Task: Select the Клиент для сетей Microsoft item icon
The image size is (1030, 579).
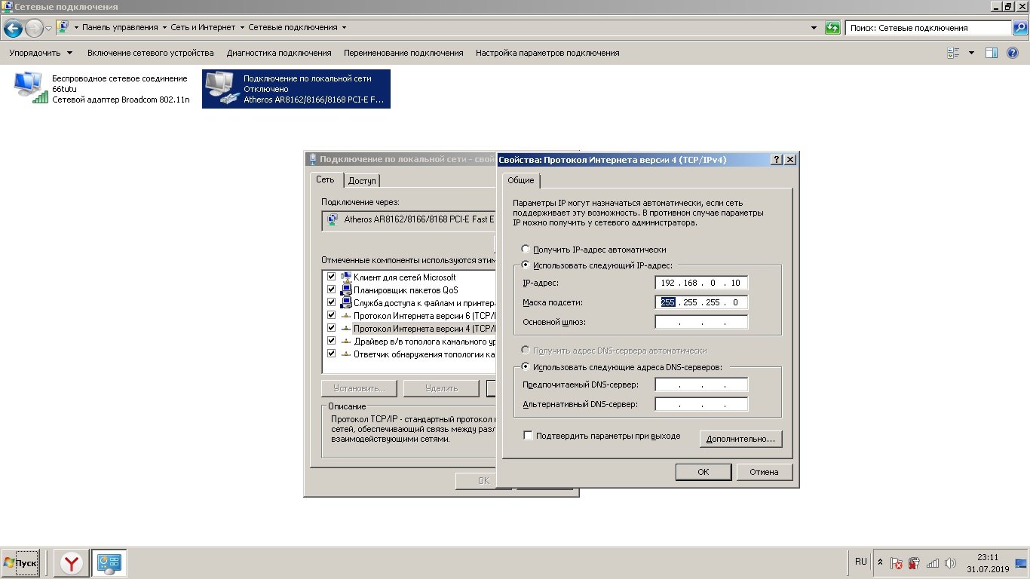Action: [346, 277]
